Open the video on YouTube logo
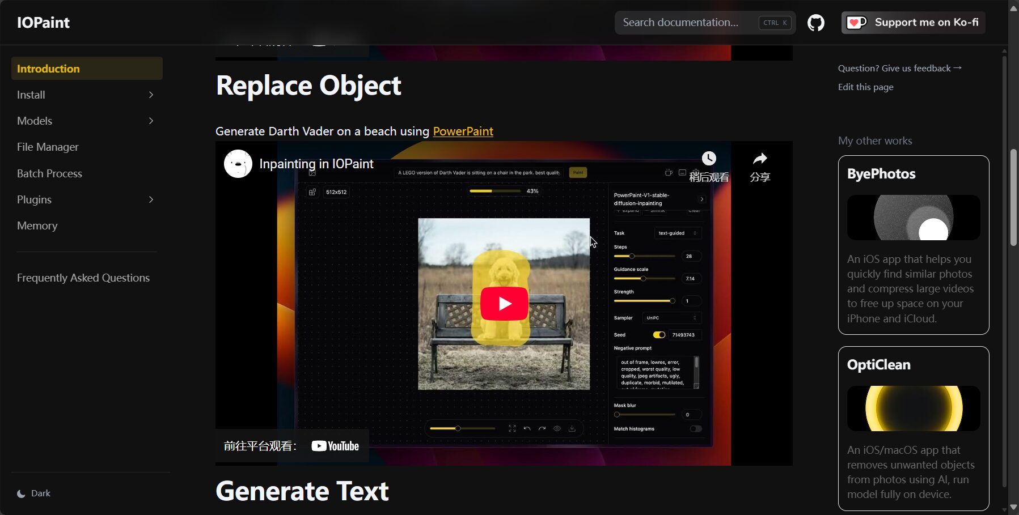The width and height of the screenshot is (1019, 515). (335, 446)
